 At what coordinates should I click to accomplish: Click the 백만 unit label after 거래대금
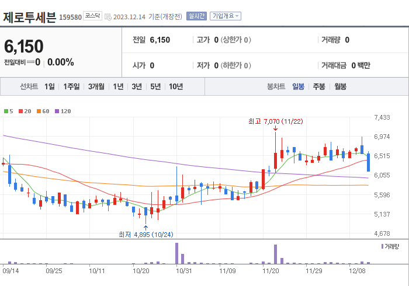363,65
